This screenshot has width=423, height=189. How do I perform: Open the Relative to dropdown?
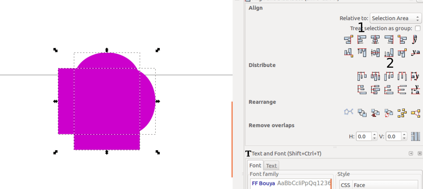(x=396, y=18)
